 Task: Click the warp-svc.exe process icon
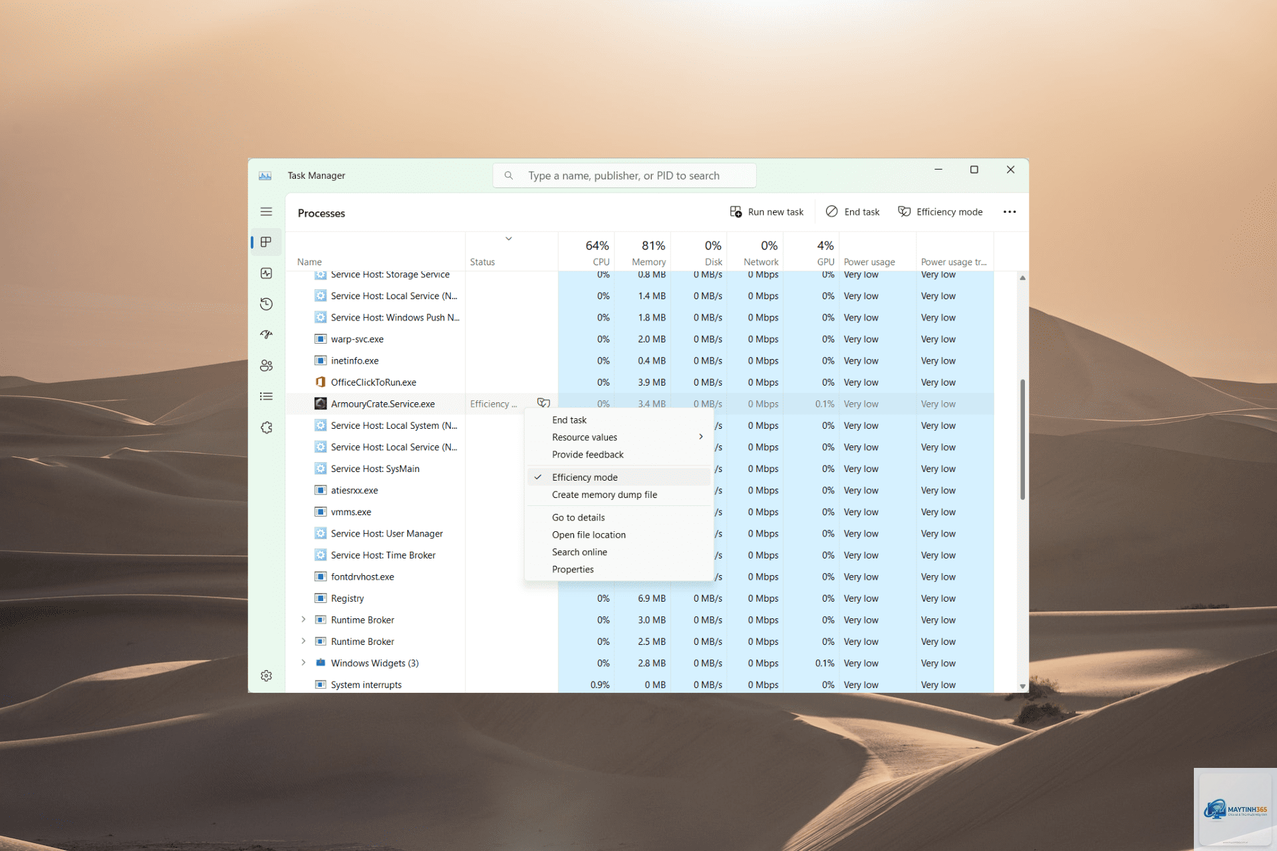point(321,339)
